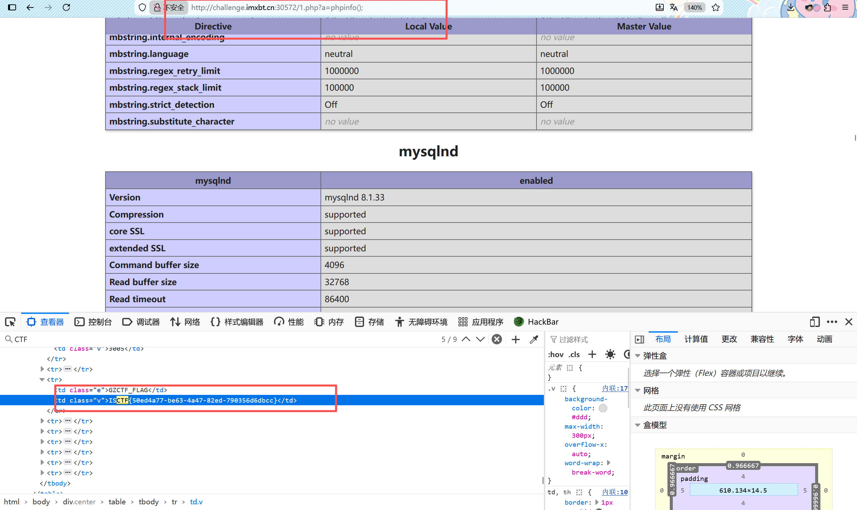Viewport: 857px width, 510px height.
Task: Open the DevTools customize menu (three dots)
Action: (832, 322)
